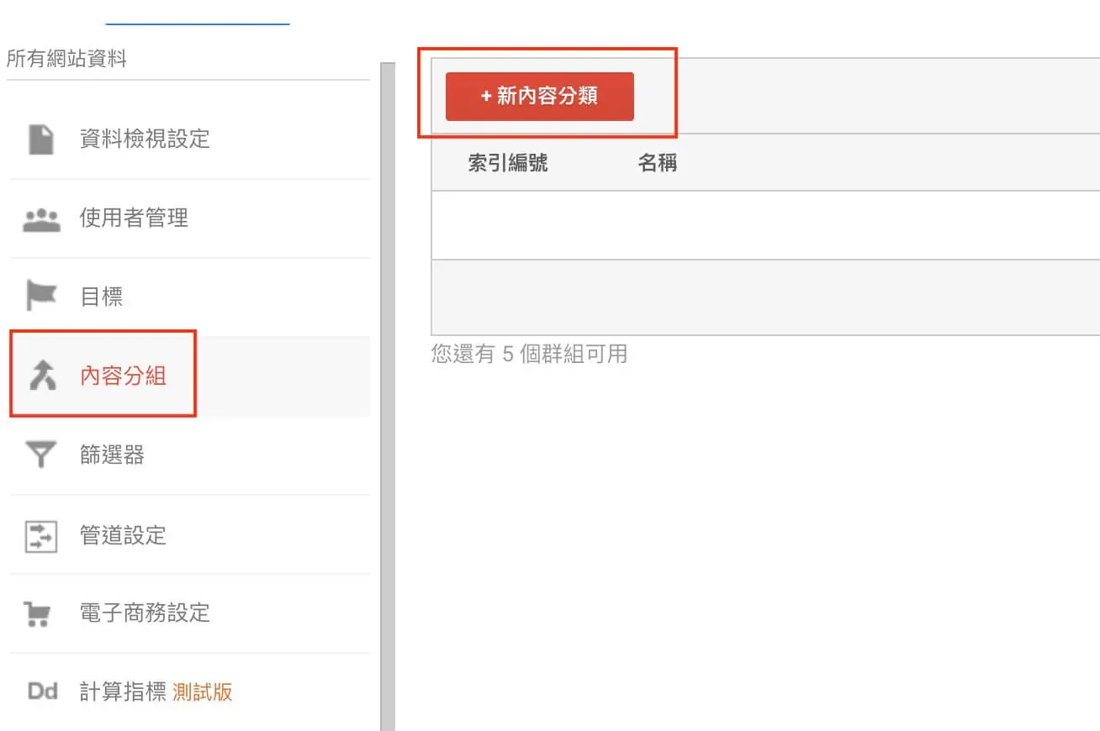Click the people icon beside 使用者管理
1100x731 pixels.
tap(41, 220)
